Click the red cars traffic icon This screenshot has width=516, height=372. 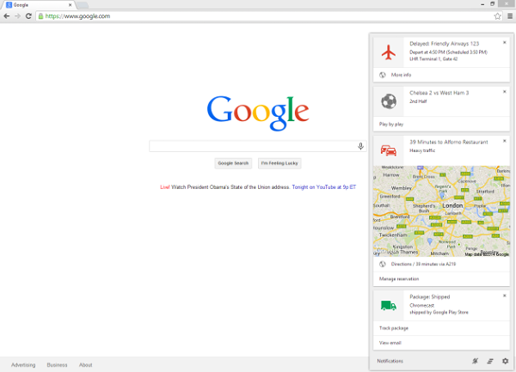(x=389, y=150)
